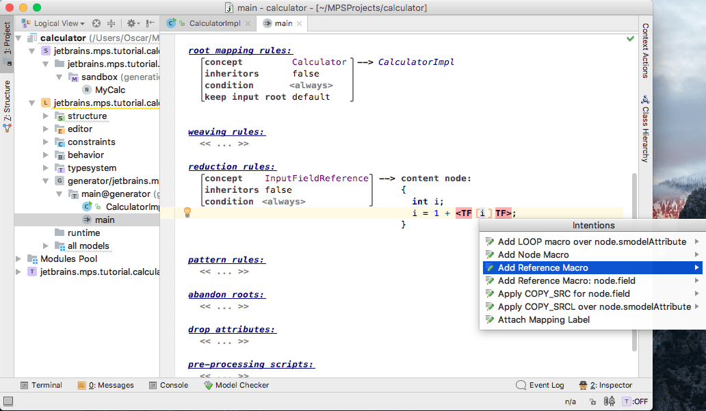
Task: Open the Terminal tool window
Action: click(x=41, y=385)
